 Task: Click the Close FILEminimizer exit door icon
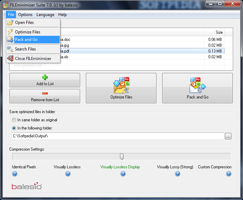point(10,58)
